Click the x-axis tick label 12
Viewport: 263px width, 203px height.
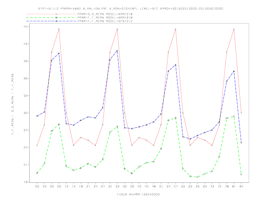(66, 186)
